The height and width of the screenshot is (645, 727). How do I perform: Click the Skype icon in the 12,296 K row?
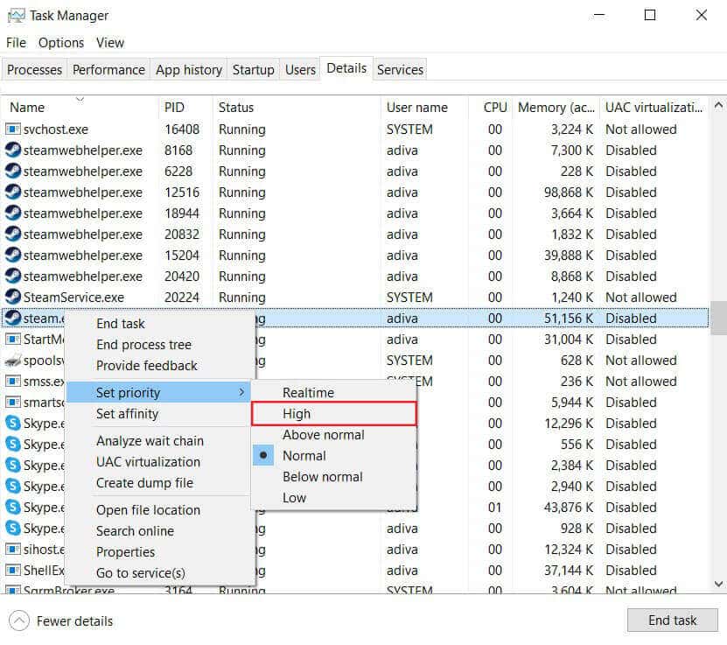[13, 423]
